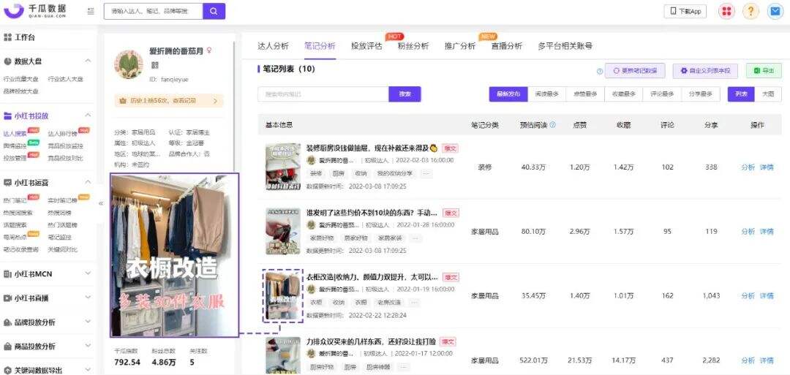Image resolution: width=790 pixels, height=375 pixels.
Task: Expand the 品牌投放分析 section
Action: coord(48,322)
